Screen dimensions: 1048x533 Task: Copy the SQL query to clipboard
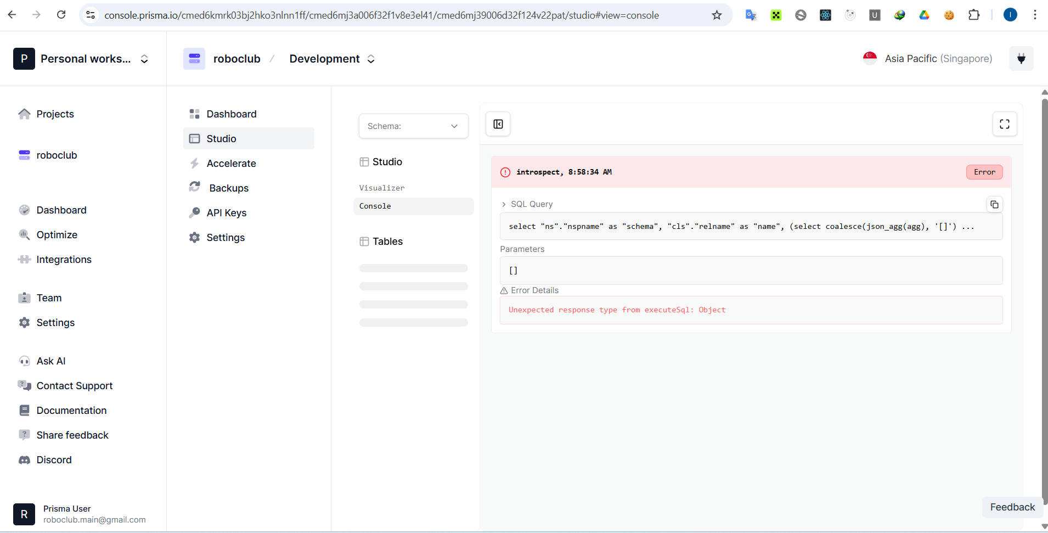click(994, 205)
